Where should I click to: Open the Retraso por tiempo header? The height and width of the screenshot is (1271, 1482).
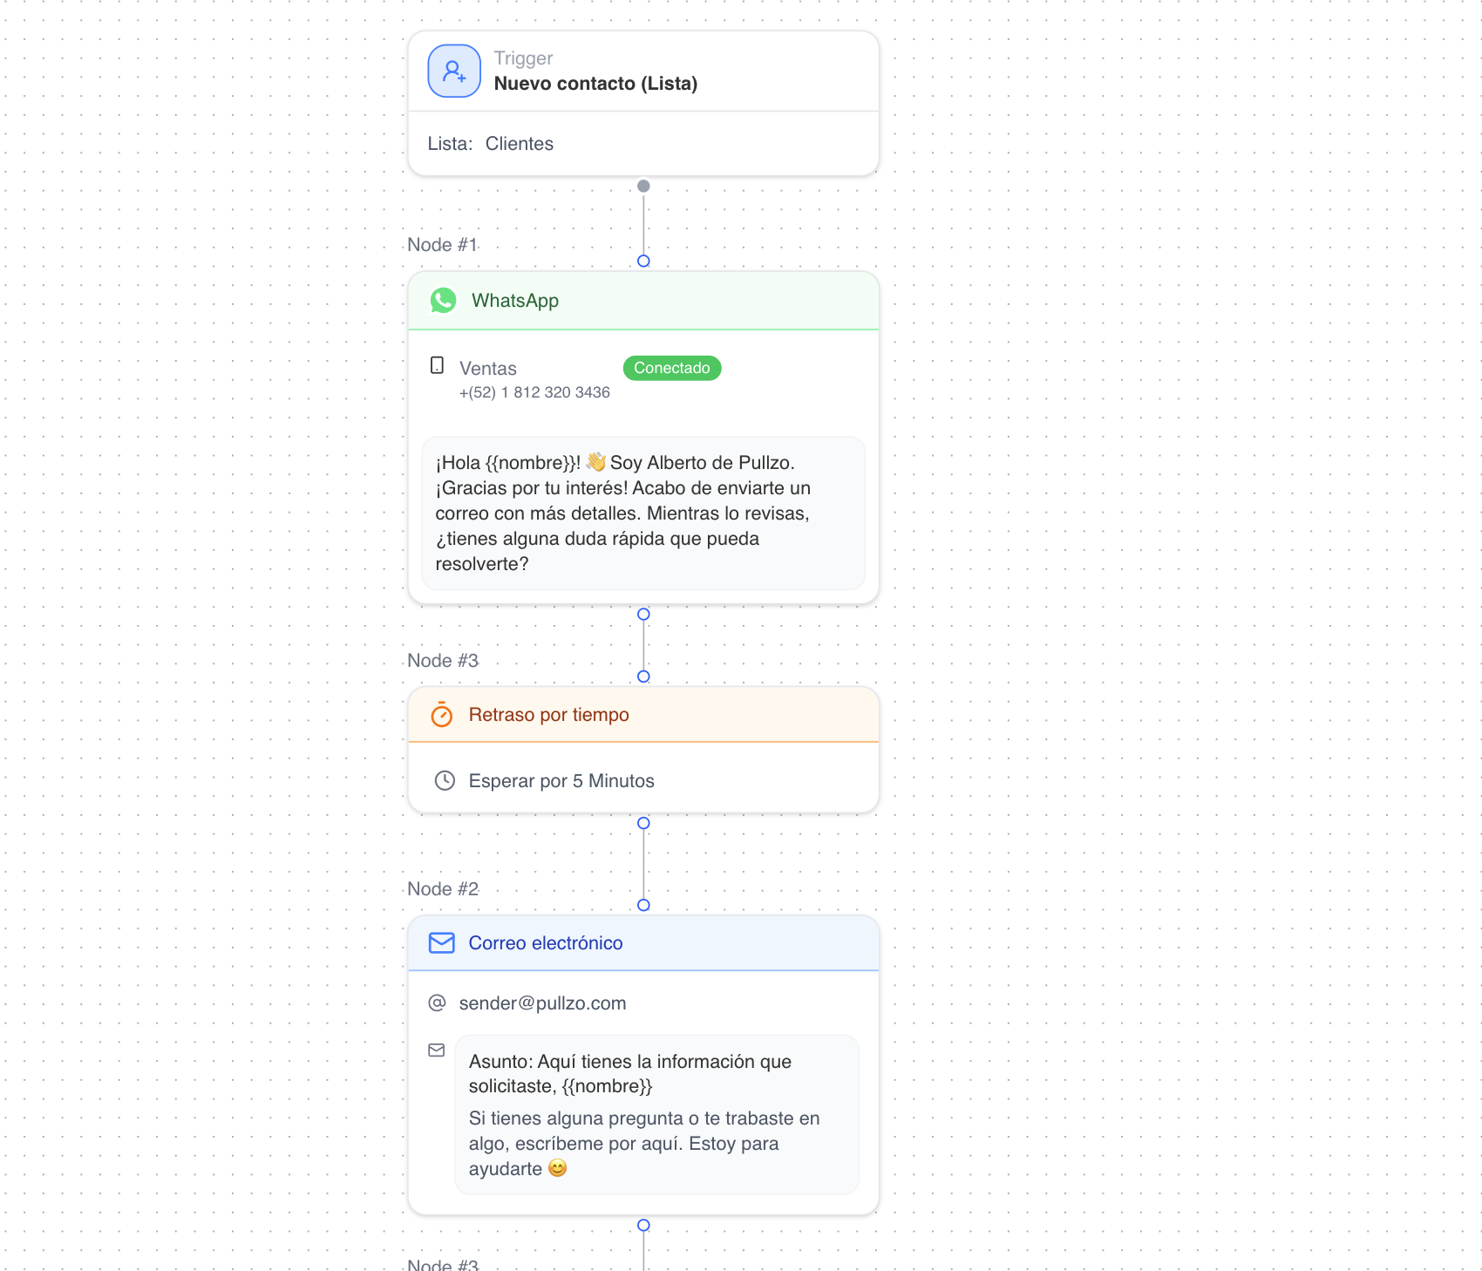[643, 715]
